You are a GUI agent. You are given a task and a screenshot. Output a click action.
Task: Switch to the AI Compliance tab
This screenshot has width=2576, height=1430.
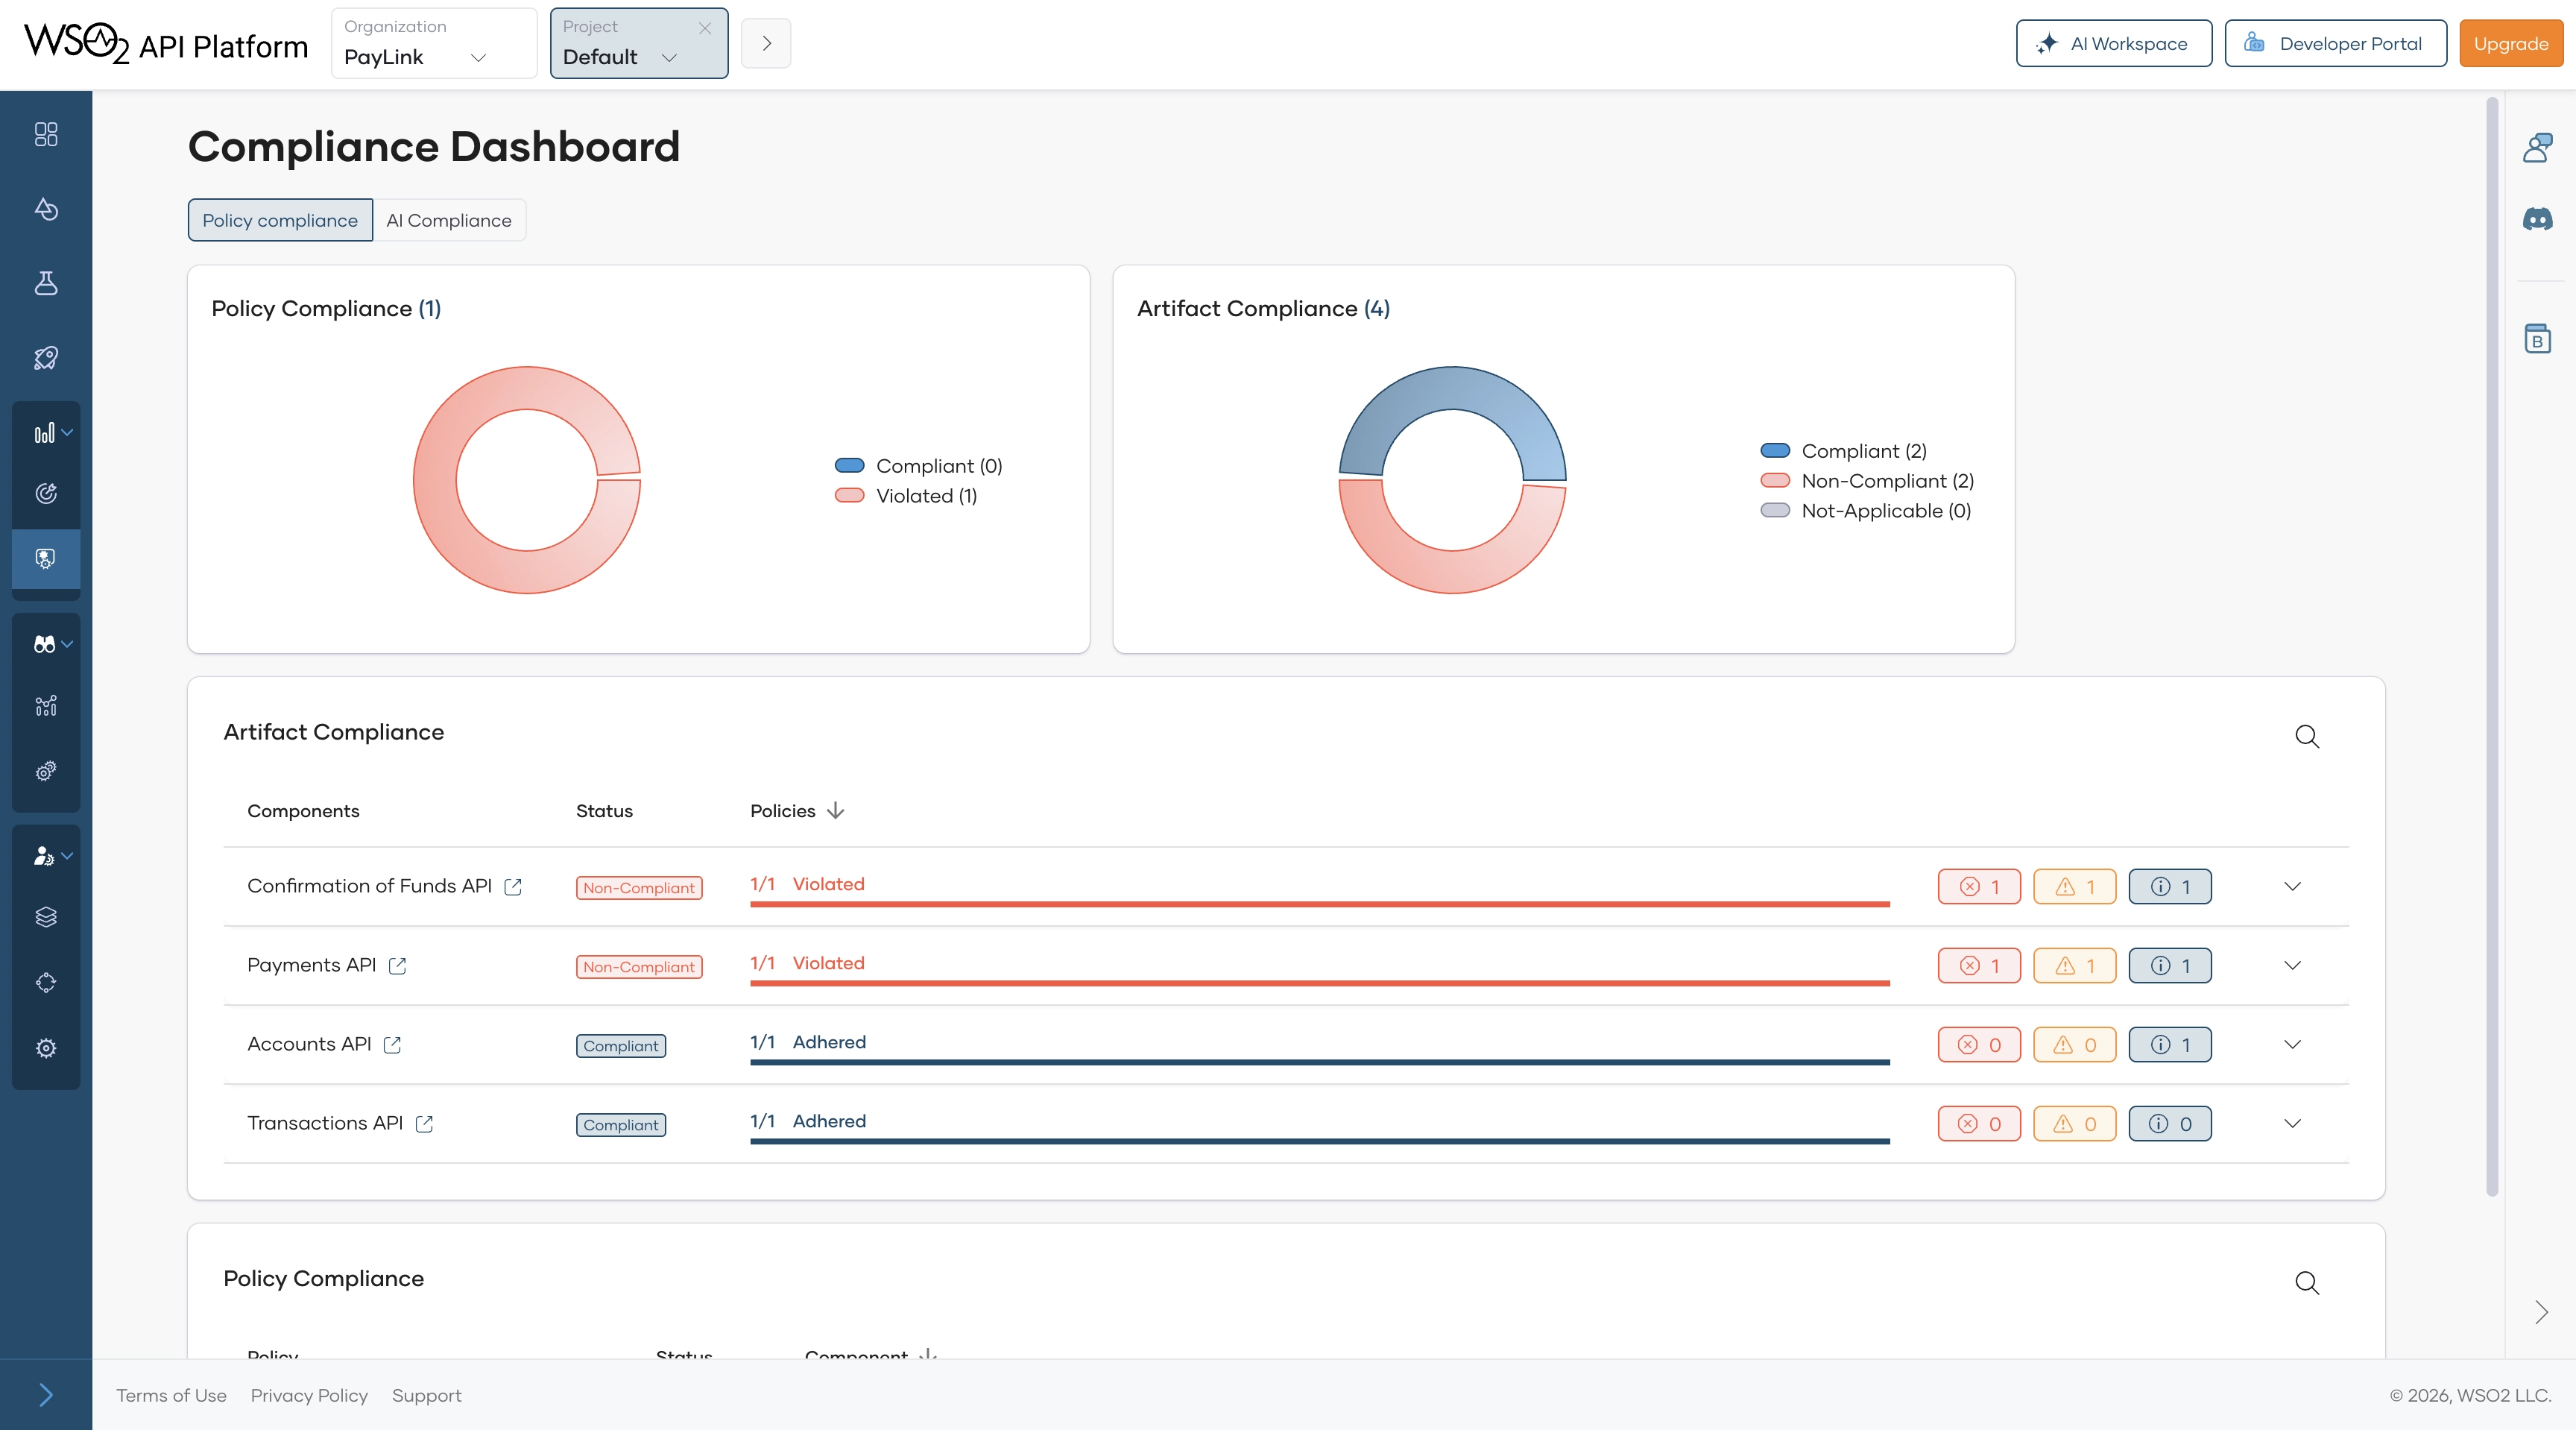tap(449, 220)
